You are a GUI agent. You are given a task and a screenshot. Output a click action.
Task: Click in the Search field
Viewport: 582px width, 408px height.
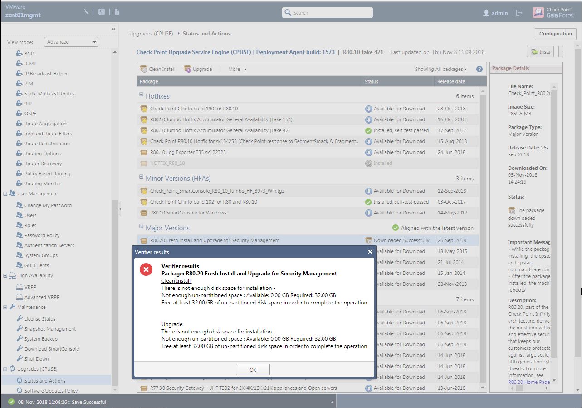coord(327,13)
